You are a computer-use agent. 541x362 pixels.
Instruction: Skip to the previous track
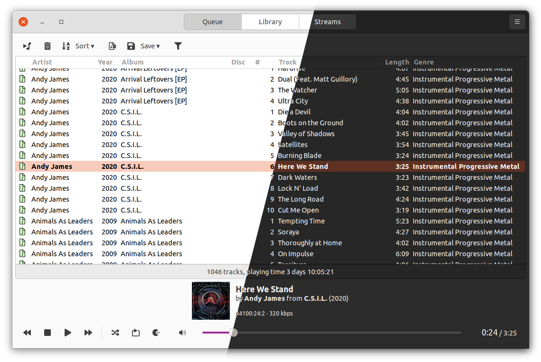click(x=27, y=333)
